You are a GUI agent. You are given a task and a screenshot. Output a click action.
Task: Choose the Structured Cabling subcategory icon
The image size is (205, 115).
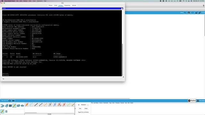[6, 111]
